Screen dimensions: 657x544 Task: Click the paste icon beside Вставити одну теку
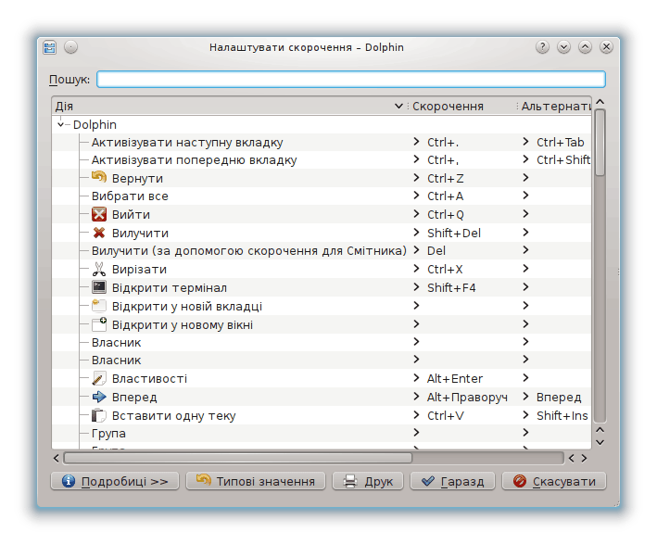tap(99, 415)
